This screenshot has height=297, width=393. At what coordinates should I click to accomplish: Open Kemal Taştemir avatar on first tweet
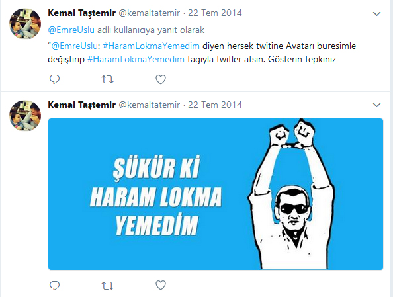[25, 24]
